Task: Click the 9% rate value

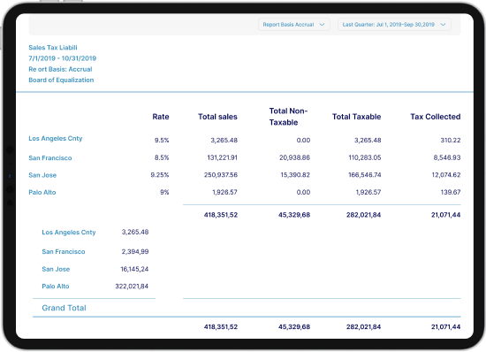Action: pos(164,192)
